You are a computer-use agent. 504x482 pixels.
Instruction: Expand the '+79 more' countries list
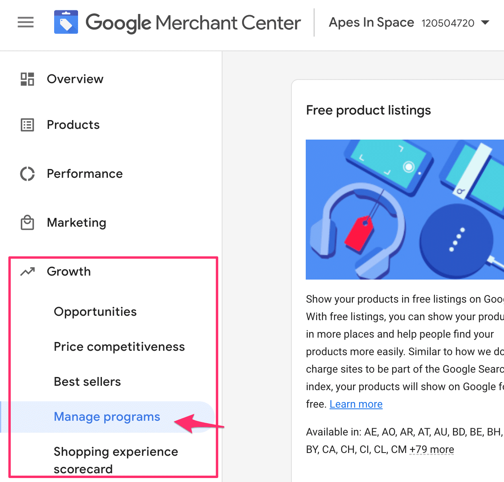(x=432, y=449)
